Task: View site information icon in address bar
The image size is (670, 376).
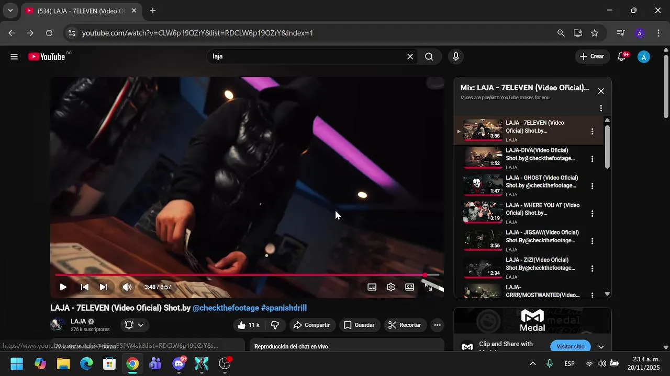Action: pos(72,33)
